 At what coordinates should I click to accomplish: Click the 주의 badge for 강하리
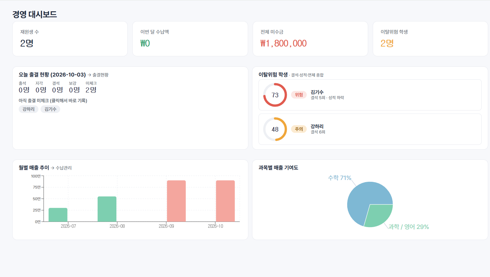(x=299, y=129)
